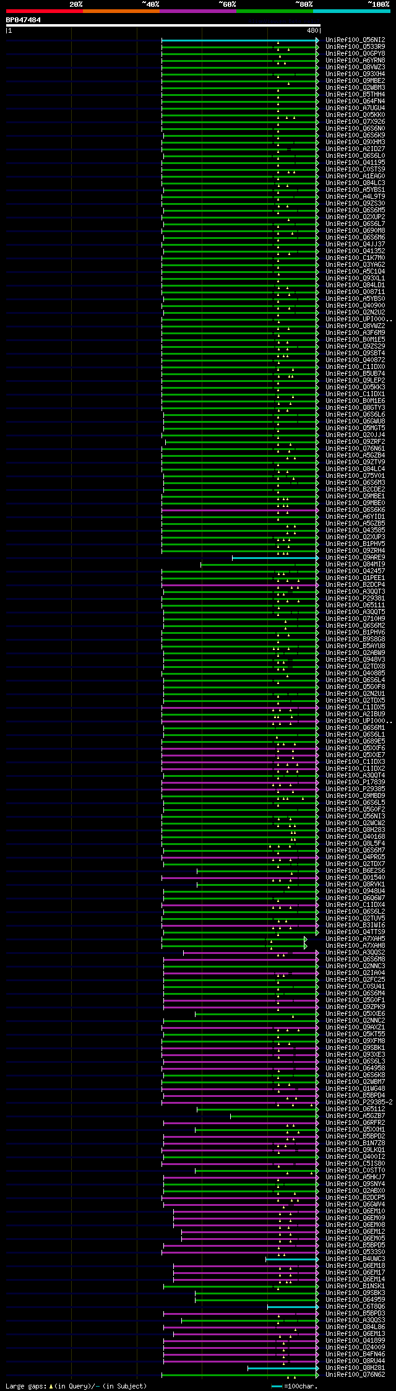Click the orange ~40% identity legend bar

click(x=121, y=11)
